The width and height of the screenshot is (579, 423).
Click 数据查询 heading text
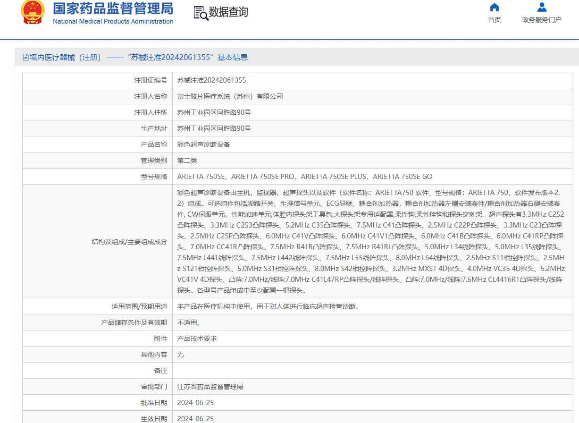pos(228,12)
